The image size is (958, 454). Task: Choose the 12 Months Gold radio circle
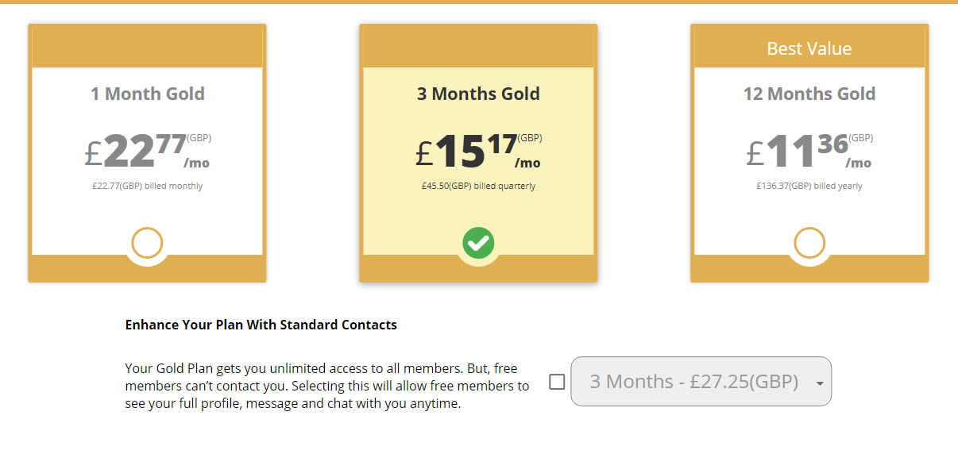[x=809, y=243]
